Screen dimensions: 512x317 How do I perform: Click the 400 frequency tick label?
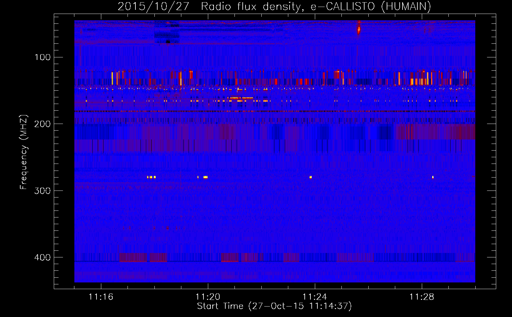(42, 257)
